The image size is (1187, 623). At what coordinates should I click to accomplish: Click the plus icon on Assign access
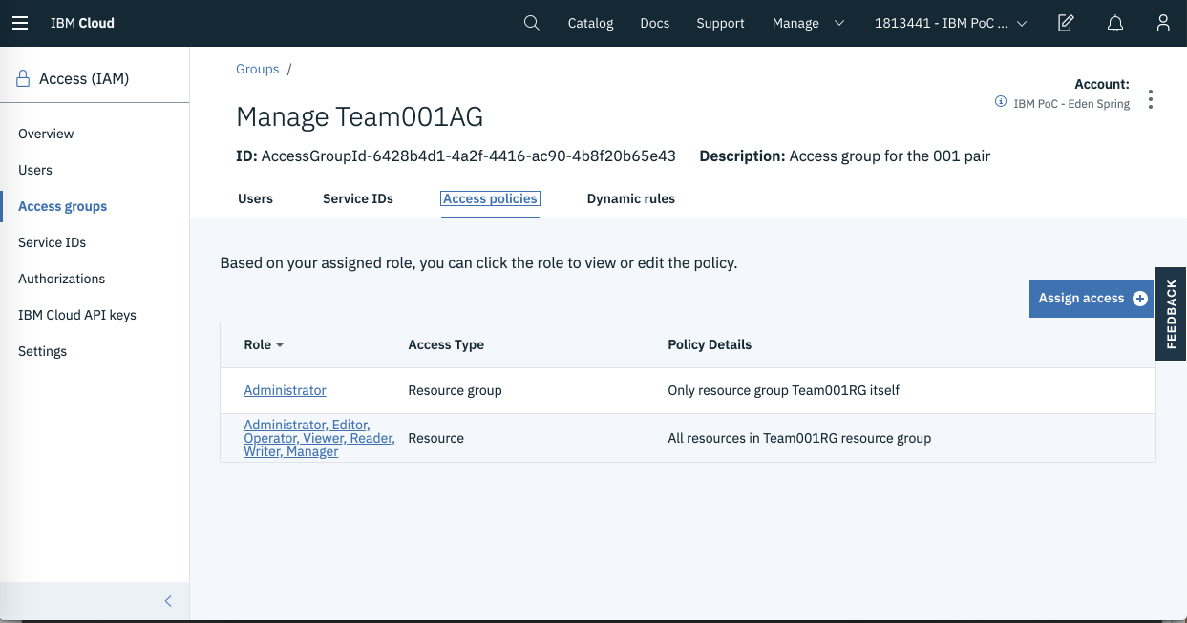[1139, 299]
